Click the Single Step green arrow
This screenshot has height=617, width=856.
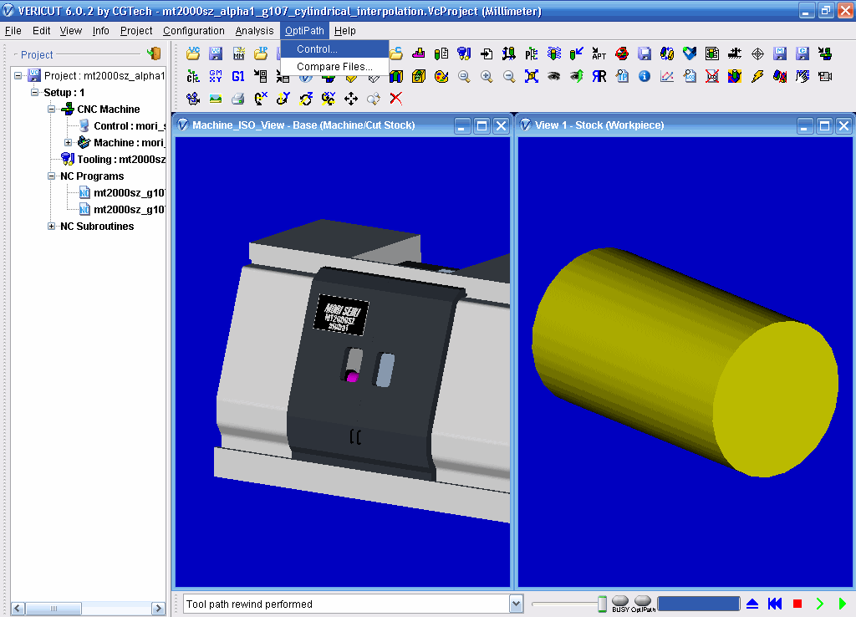[x=820, y=604]
